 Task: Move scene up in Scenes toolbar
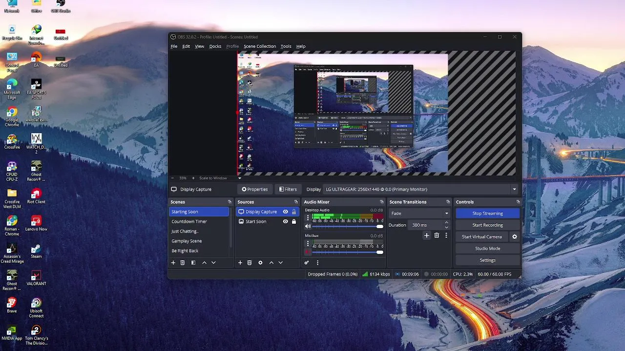(x=204, y=263)
